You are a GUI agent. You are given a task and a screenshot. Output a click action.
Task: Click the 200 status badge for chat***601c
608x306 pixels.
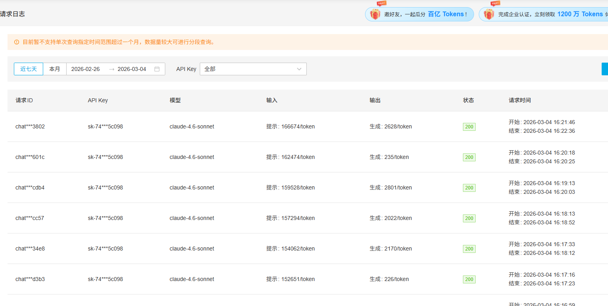tap(469, 157)
